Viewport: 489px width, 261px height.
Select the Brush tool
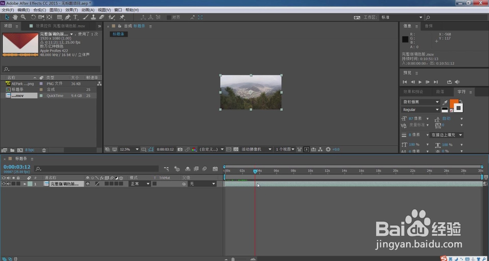86,17
